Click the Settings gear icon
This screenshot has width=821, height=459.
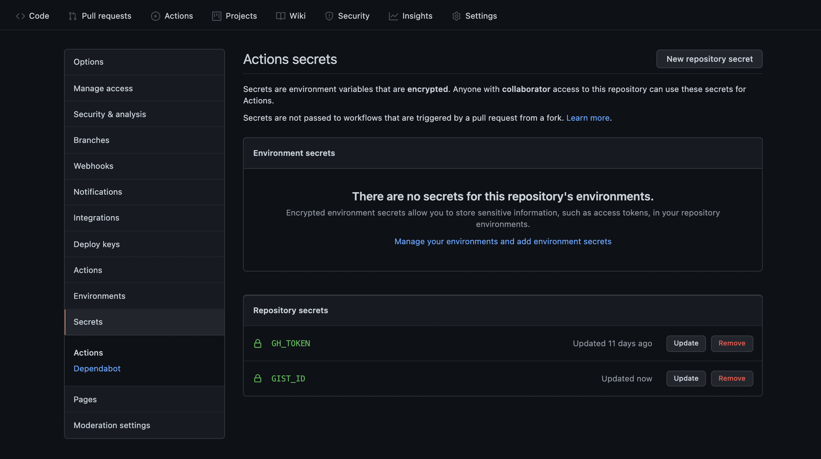[456, 16]
